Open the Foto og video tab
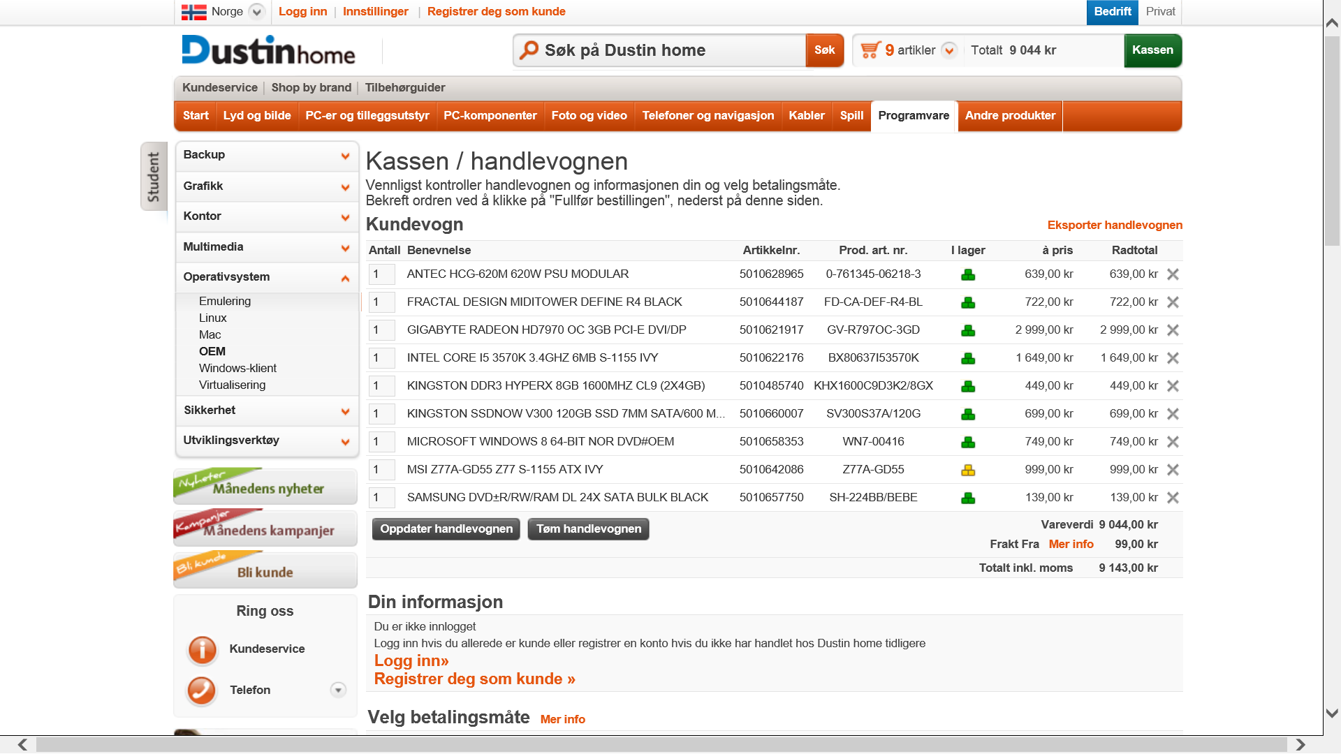The height and width of the screenshot is (754, 1341). (589, 116)
